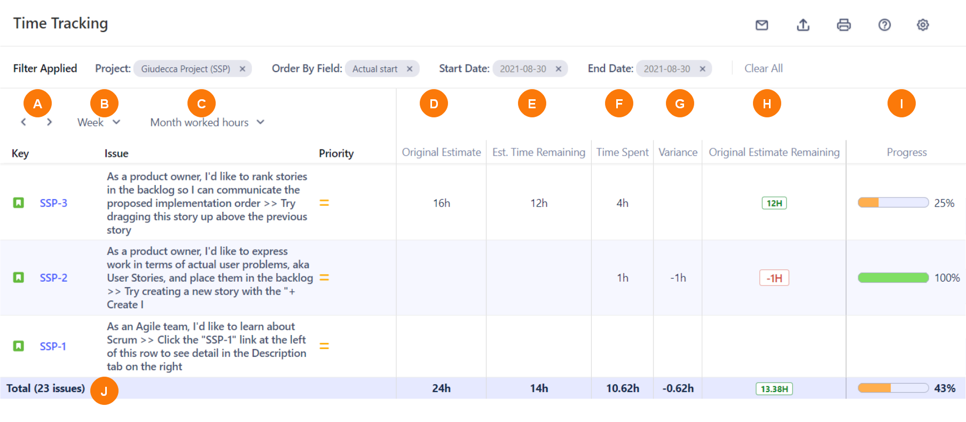Click the story icon beside SSP-3
The height and width of the screenshot is (422, 966).
point(19,203)
